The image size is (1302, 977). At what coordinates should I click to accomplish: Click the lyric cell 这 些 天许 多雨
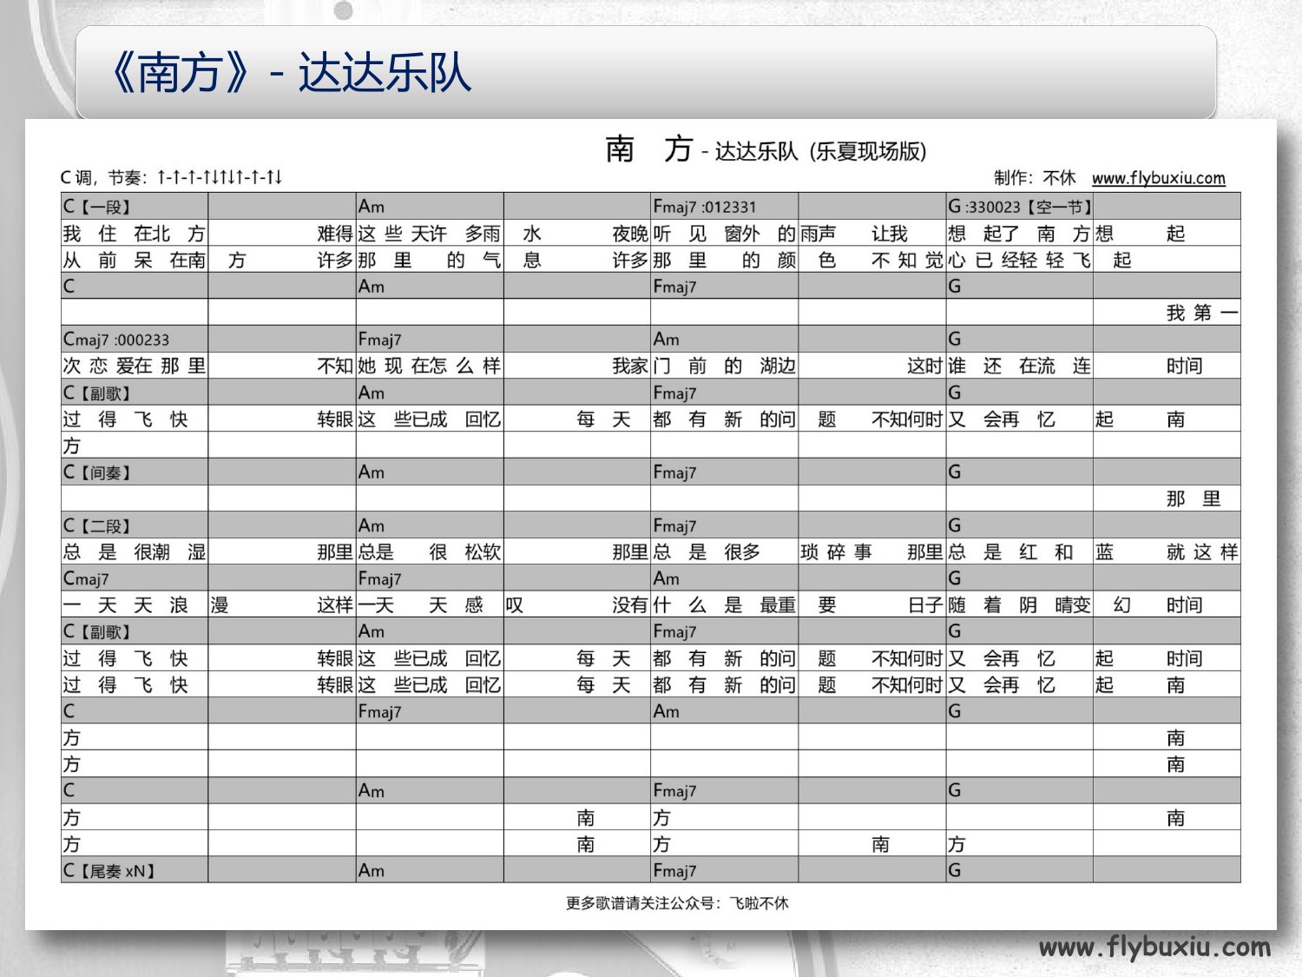pyautogui.click(x=430, y=234)
